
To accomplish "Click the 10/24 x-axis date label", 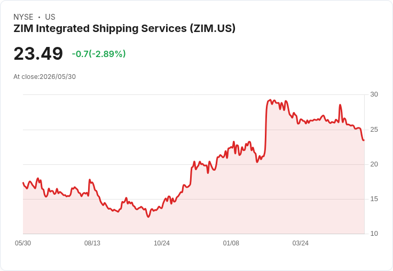I will tap(162, 243).
